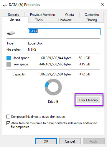
Task: Open the Previous Versions tab
Action: (42, 15)
